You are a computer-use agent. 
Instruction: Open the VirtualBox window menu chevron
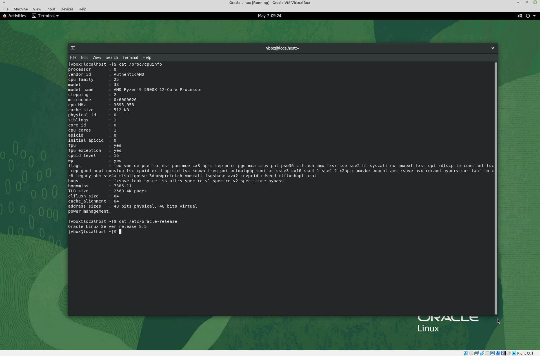pos(4,2)
